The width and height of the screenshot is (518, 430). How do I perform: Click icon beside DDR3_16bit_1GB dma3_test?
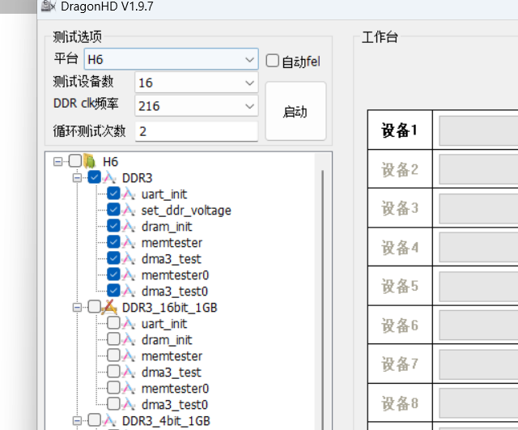click(x=129, y=373)
